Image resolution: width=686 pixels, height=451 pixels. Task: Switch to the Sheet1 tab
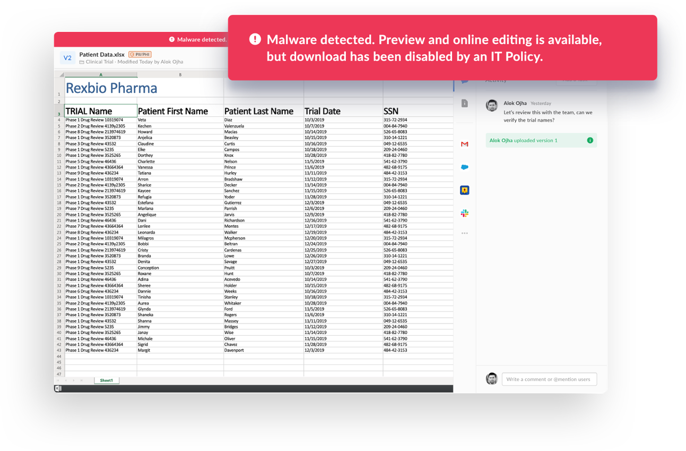point(107,380)
